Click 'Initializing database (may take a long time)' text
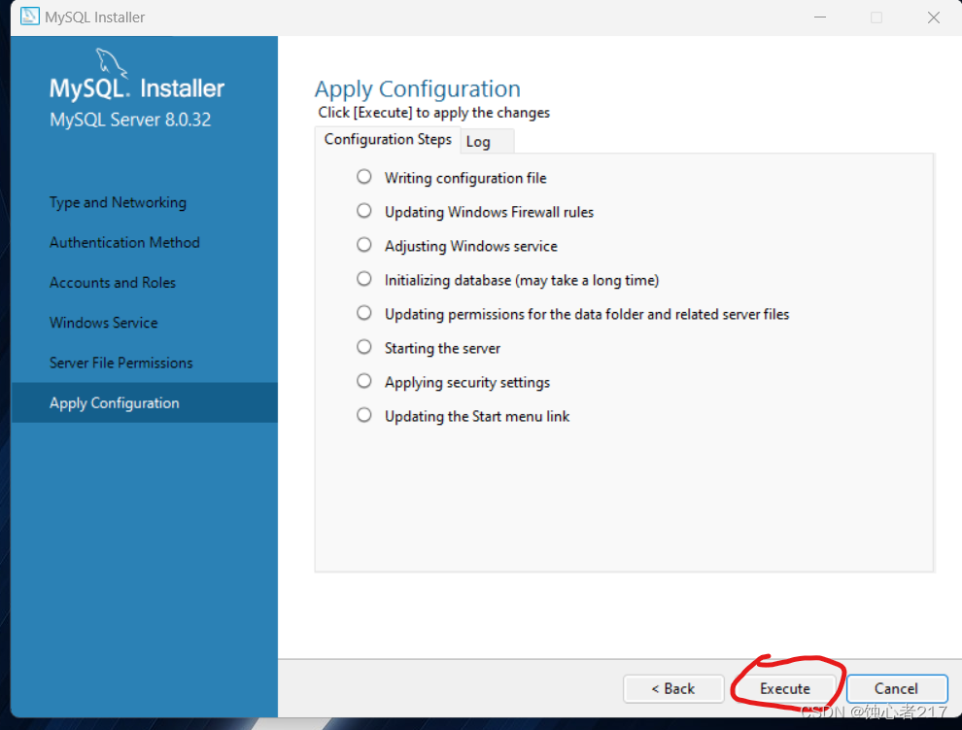Image resolution: width=962 pixels, height=730 pixels. coord(522,280)
